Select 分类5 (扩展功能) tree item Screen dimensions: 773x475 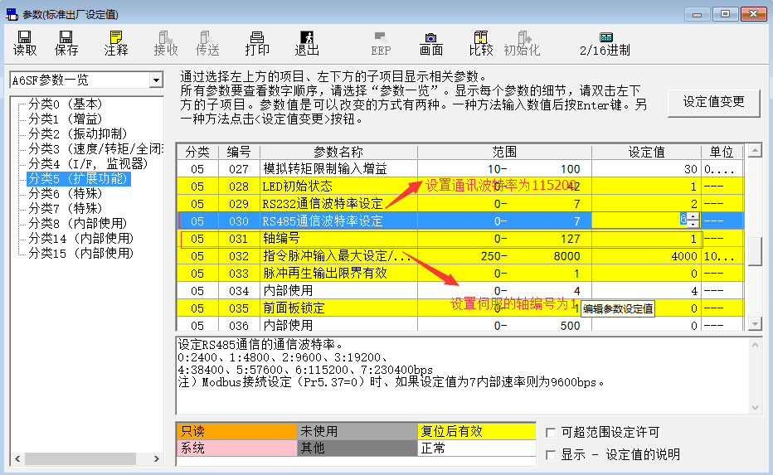click(78, 178)
